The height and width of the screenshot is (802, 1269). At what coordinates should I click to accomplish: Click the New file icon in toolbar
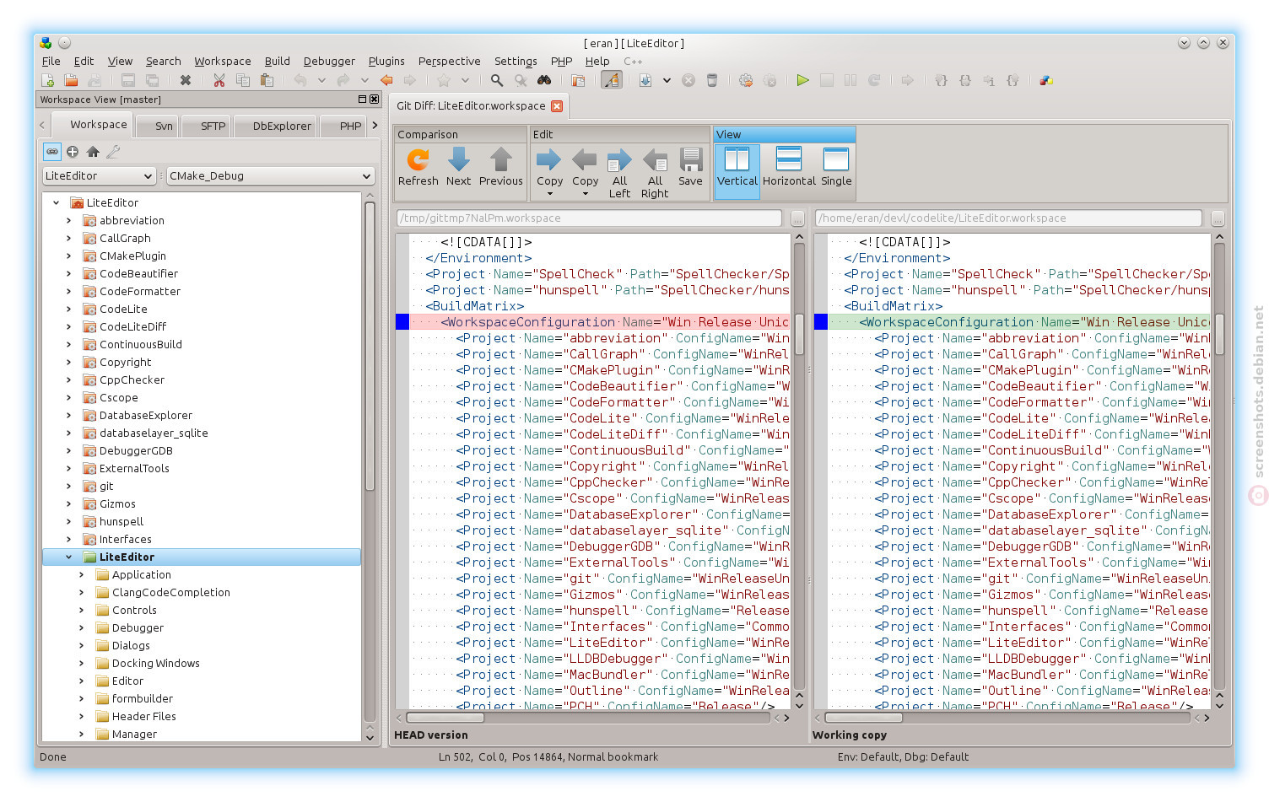pyautogui.click(x=48, y=81)
